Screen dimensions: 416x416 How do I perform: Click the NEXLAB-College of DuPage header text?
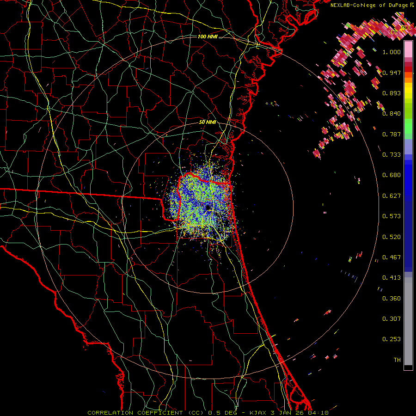pos(372,5)
